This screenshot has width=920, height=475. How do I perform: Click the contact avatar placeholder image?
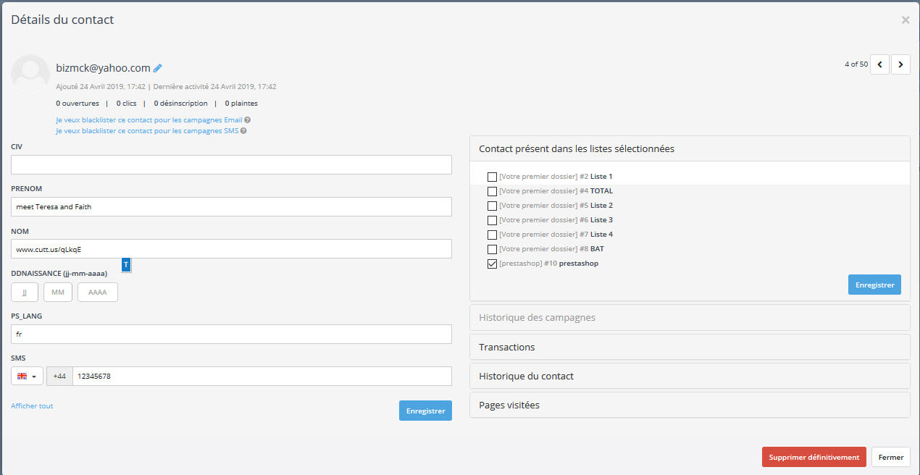coord(30,73)
